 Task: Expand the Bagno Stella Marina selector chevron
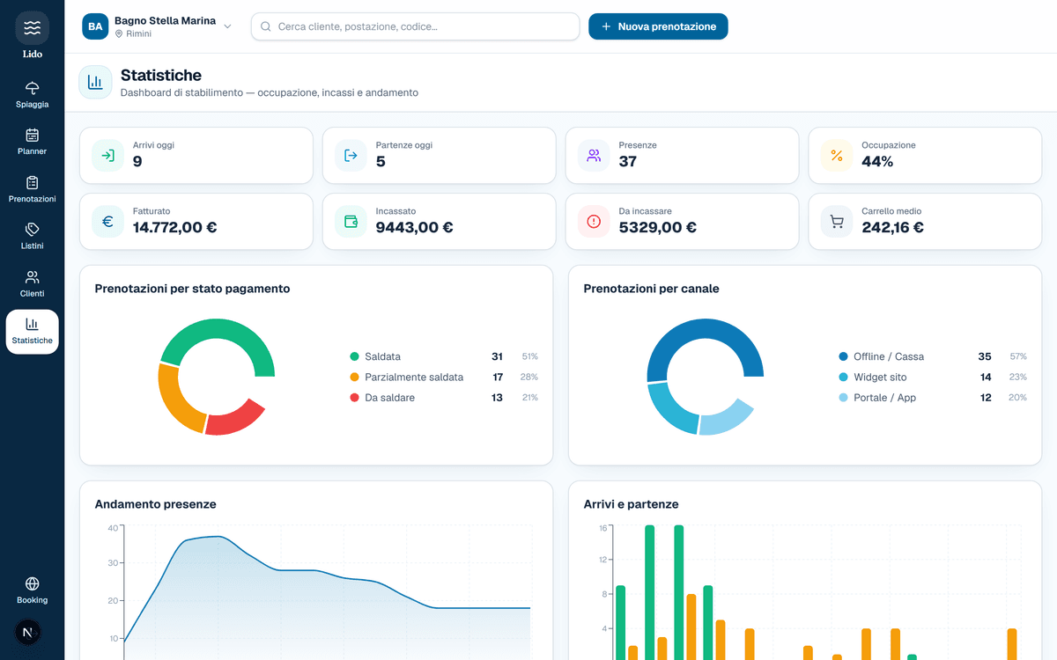227,26
